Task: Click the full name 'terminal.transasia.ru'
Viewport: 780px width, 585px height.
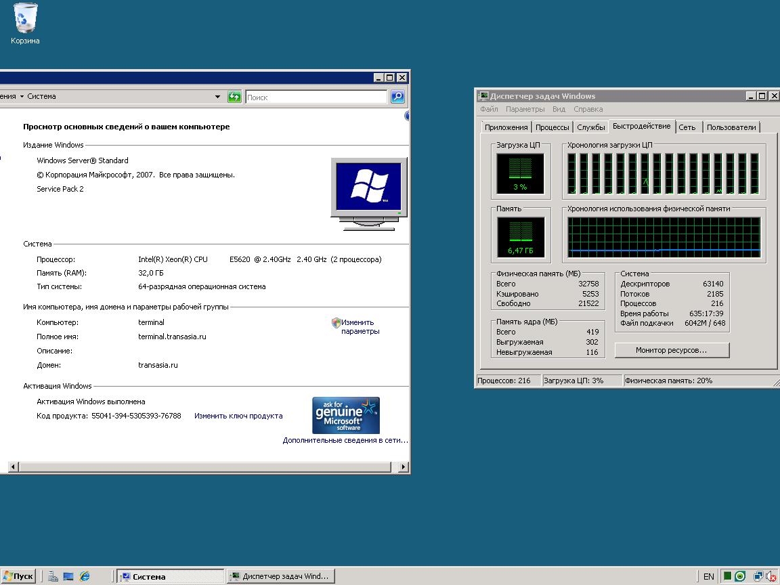Action: 172,337
